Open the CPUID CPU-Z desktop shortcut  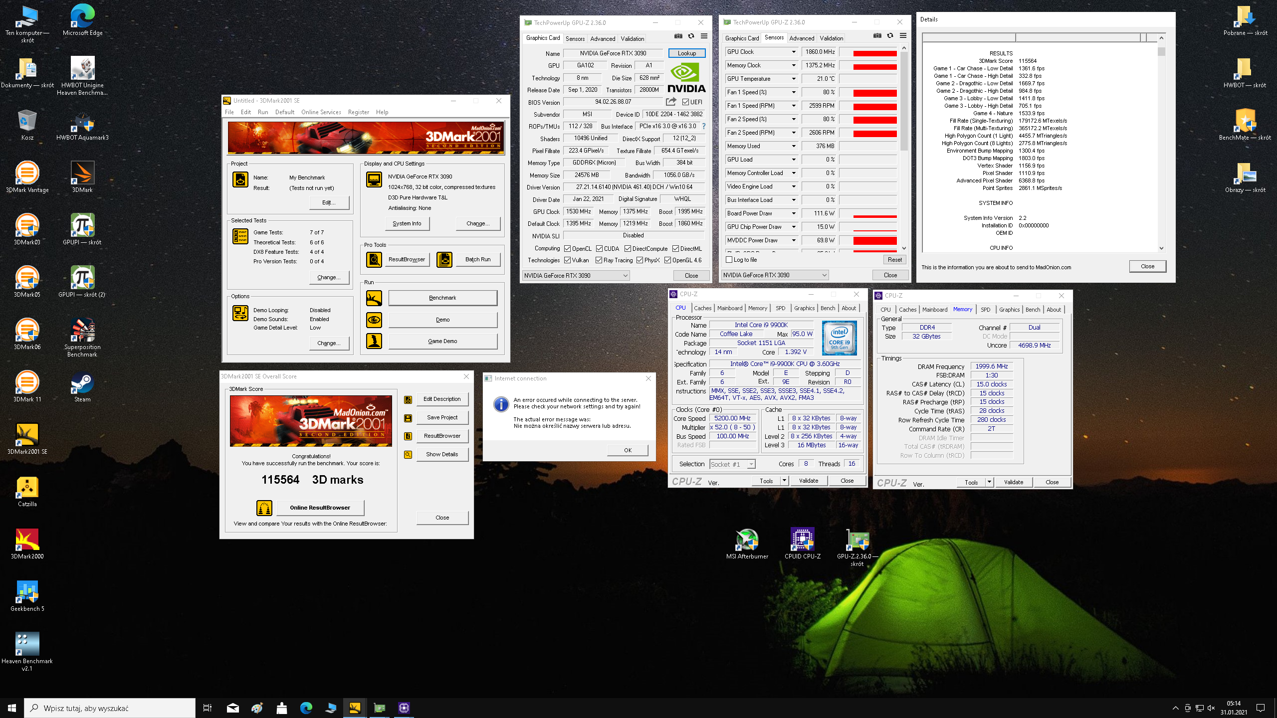pos(803,543)
